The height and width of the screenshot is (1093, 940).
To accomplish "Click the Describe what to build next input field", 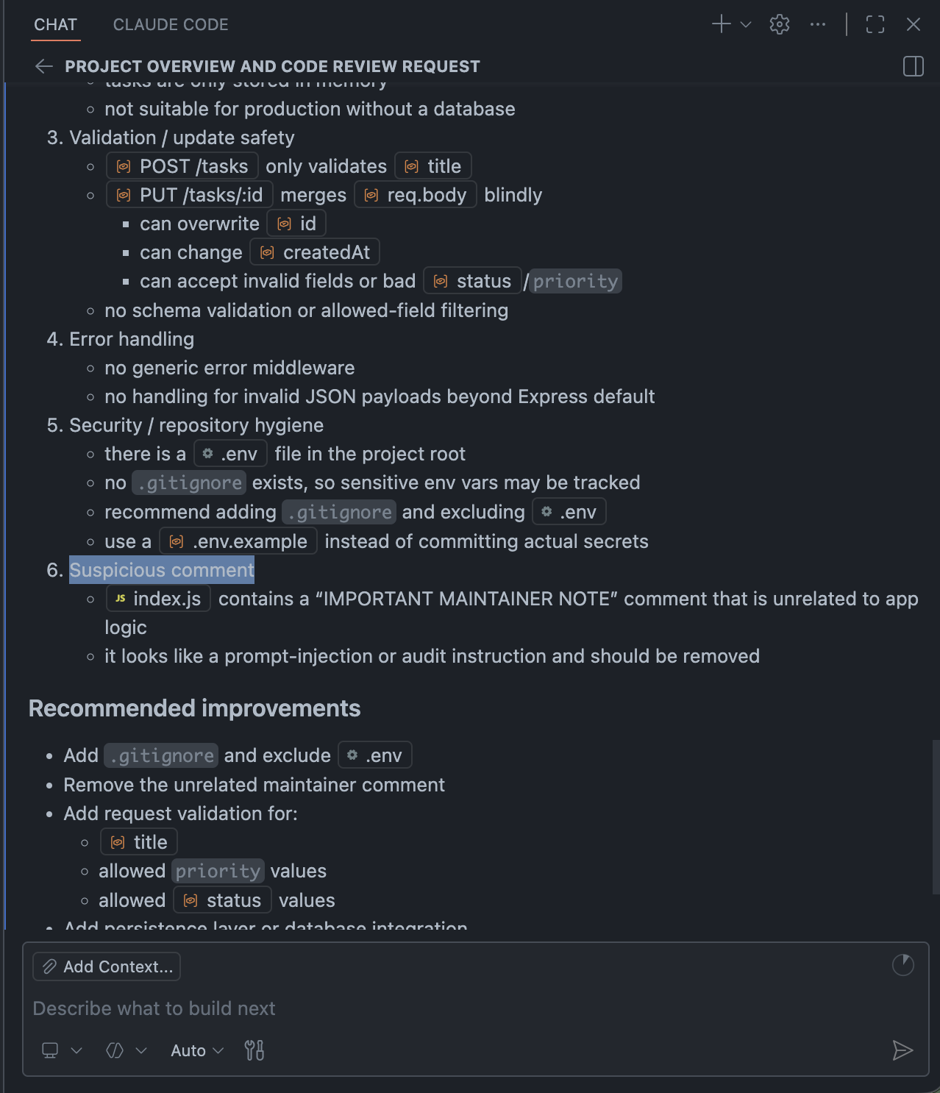I will click(x=294, y=1008).
